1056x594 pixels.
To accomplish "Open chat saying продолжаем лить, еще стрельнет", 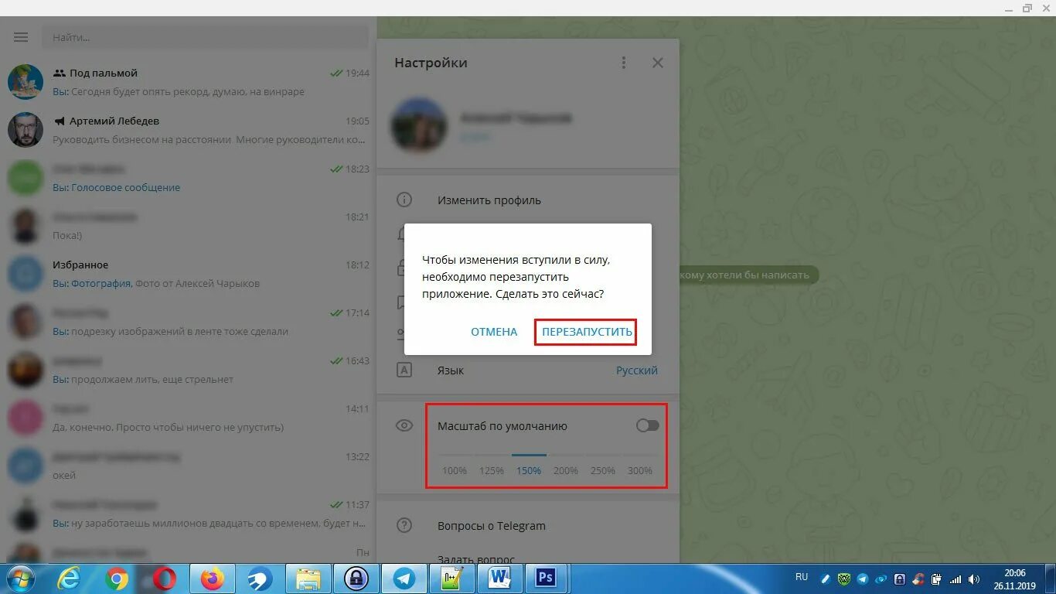I will (189, 370).
